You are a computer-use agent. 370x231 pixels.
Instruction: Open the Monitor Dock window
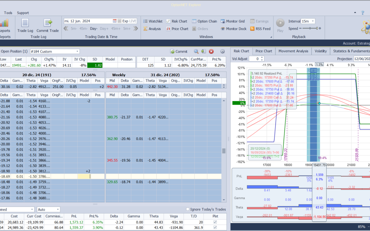[234, 29]
